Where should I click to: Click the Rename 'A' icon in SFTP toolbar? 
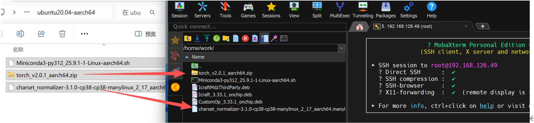click(x=255, y=38)
